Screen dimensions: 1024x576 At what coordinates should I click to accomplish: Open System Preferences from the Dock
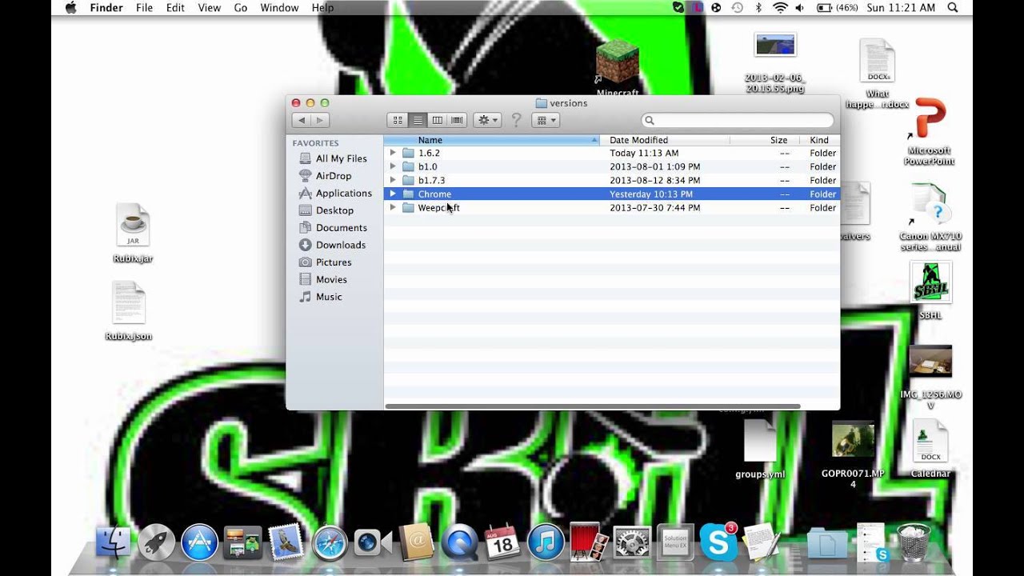(x=632, y=542)
